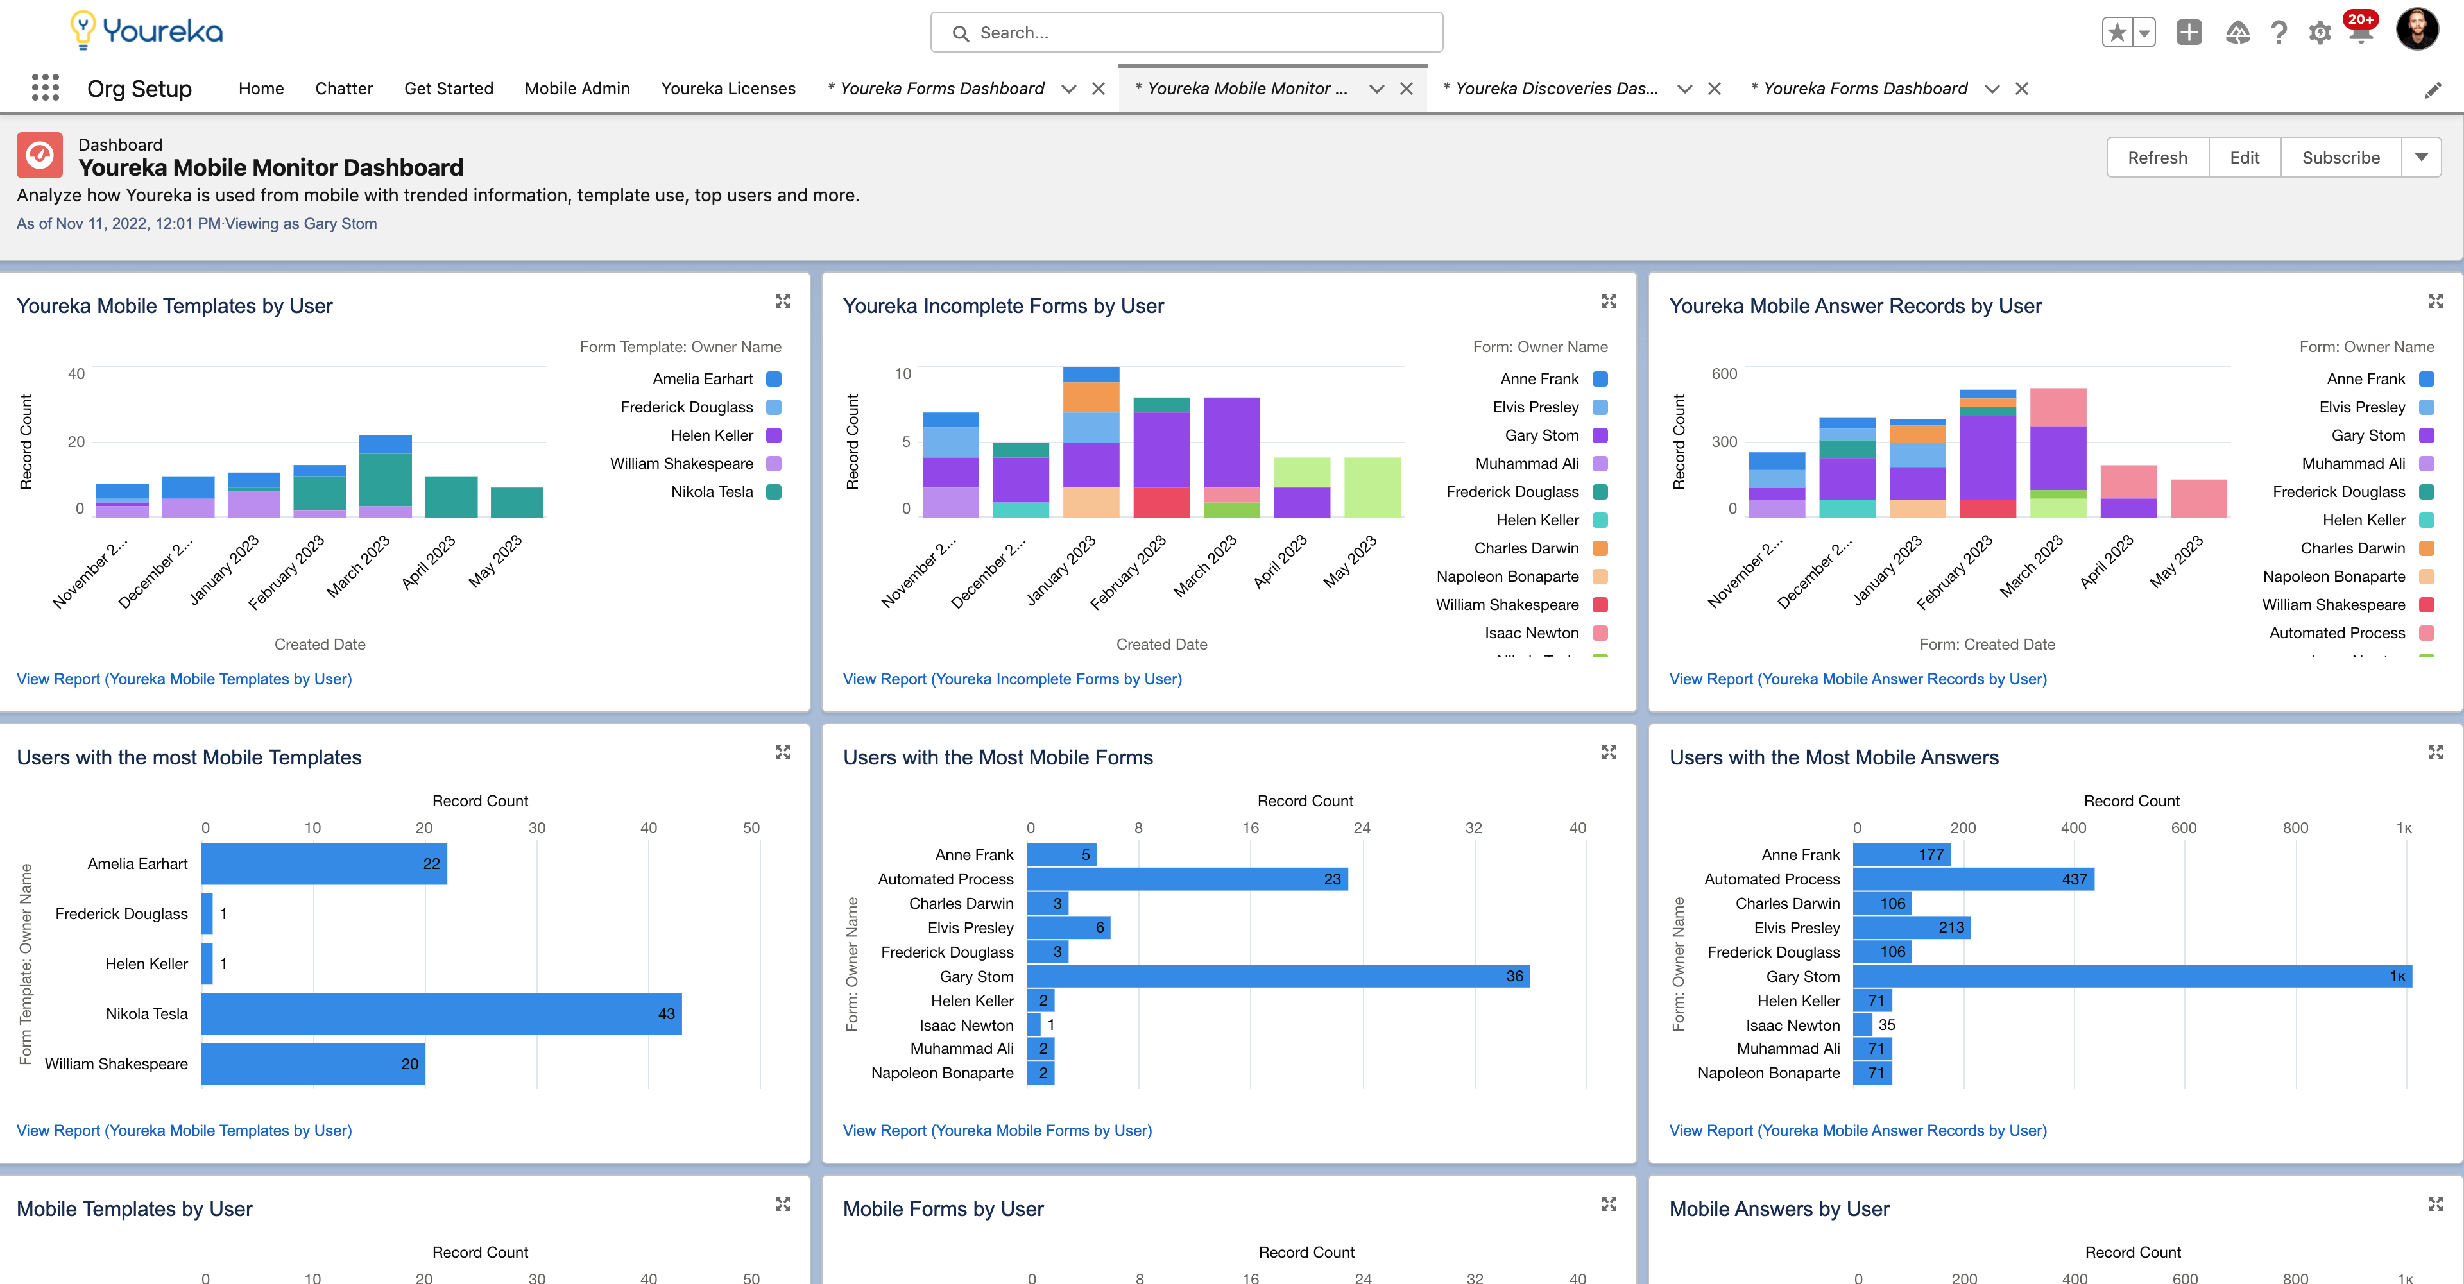
Task: Click the Elvis Presley bar showing 213
Action: click(1912, 927)
